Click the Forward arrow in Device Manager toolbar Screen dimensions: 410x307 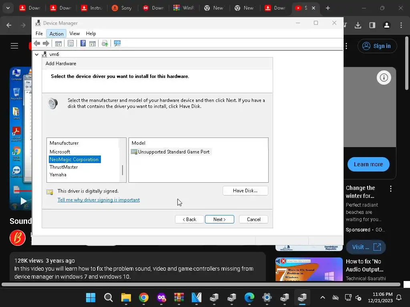pos(46,43)
